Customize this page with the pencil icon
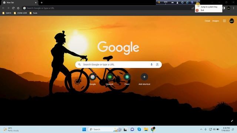The height and width of the screenshot is (133, 237). [232, 121]
